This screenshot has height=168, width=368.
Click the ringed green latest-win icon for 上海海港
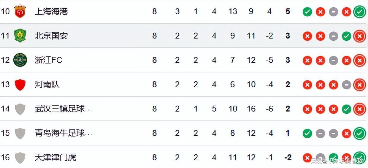[x=359, y=12]
